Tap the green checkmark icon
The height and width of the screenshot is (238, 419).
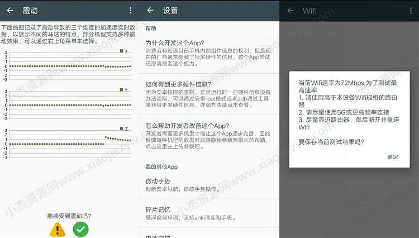tap(80, 230)
